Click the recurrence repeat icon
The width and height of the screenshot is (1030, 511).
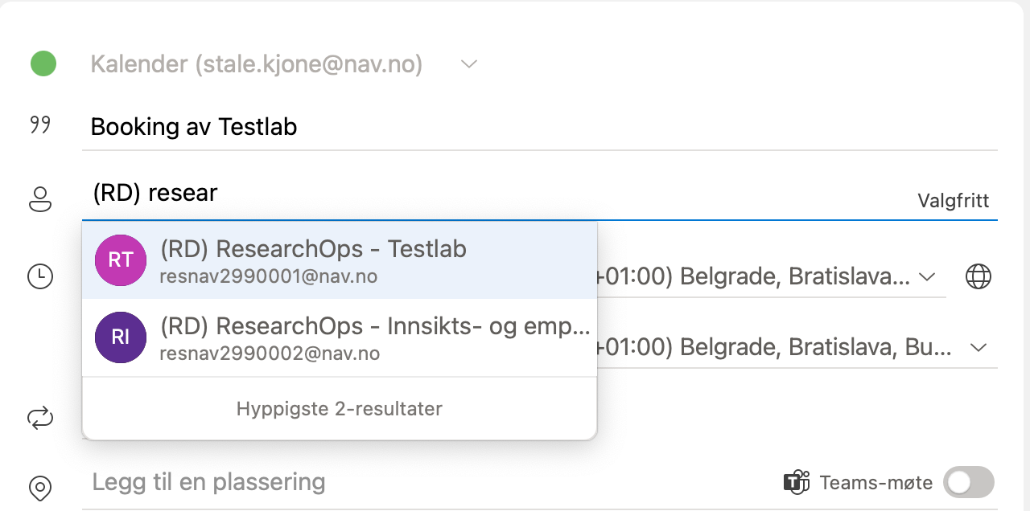(x=40, y=417)
